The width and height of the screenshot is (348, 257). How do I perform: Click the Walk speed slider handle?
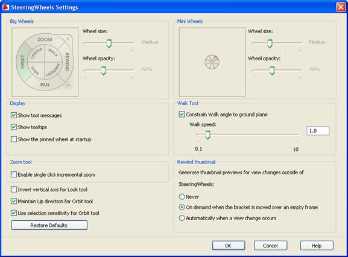coord(207,135)
